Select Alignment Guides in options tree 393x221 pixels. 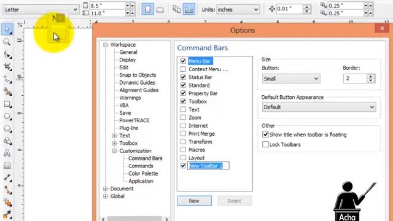pos(139,90)
